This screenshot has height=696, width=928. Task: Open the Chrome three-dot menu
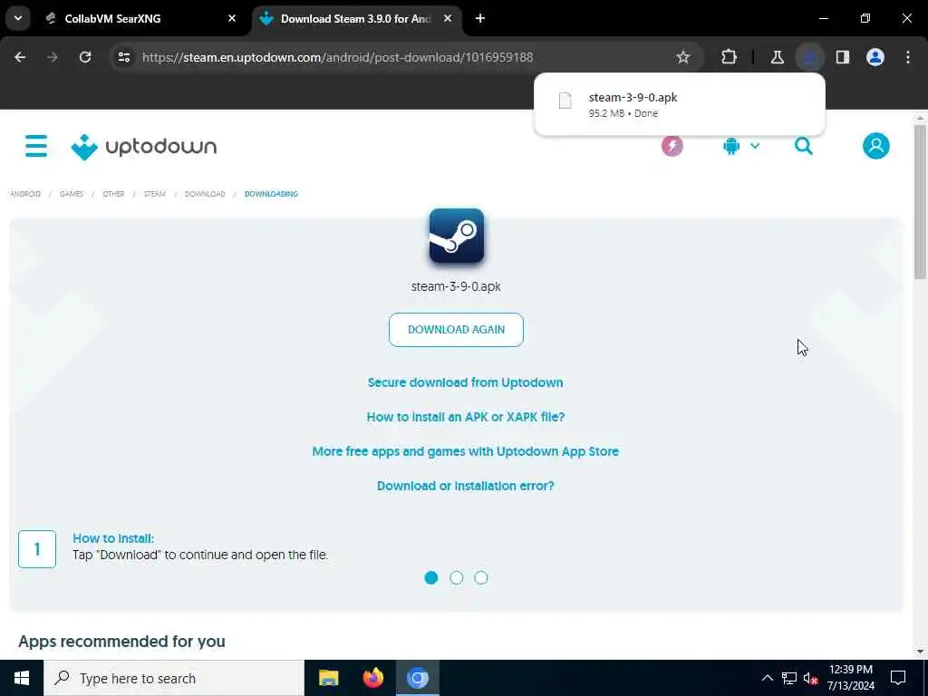[908, 57]
